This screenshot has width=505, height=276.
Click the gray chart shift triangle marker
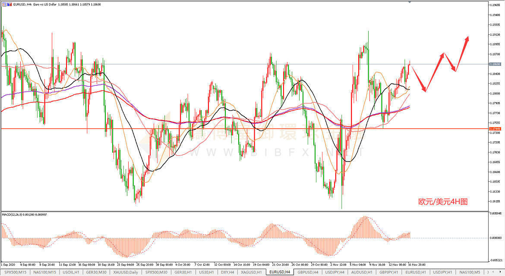(x=410, y=2)
